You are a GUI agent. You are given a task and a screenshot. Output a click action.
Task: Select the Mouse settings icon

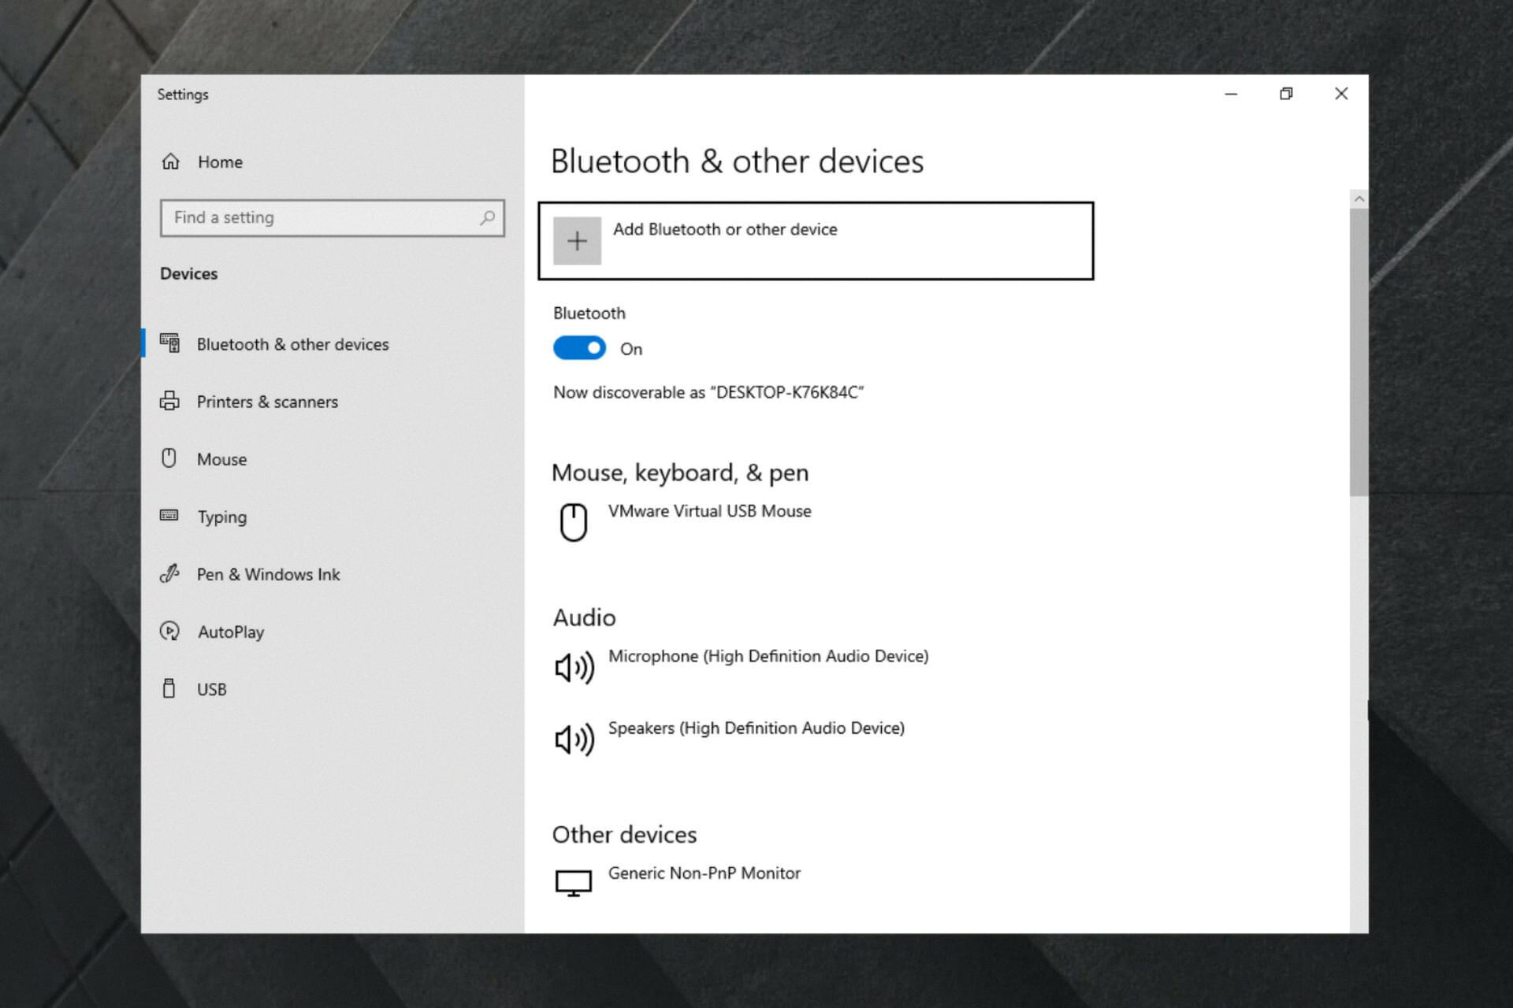(170, 458)
